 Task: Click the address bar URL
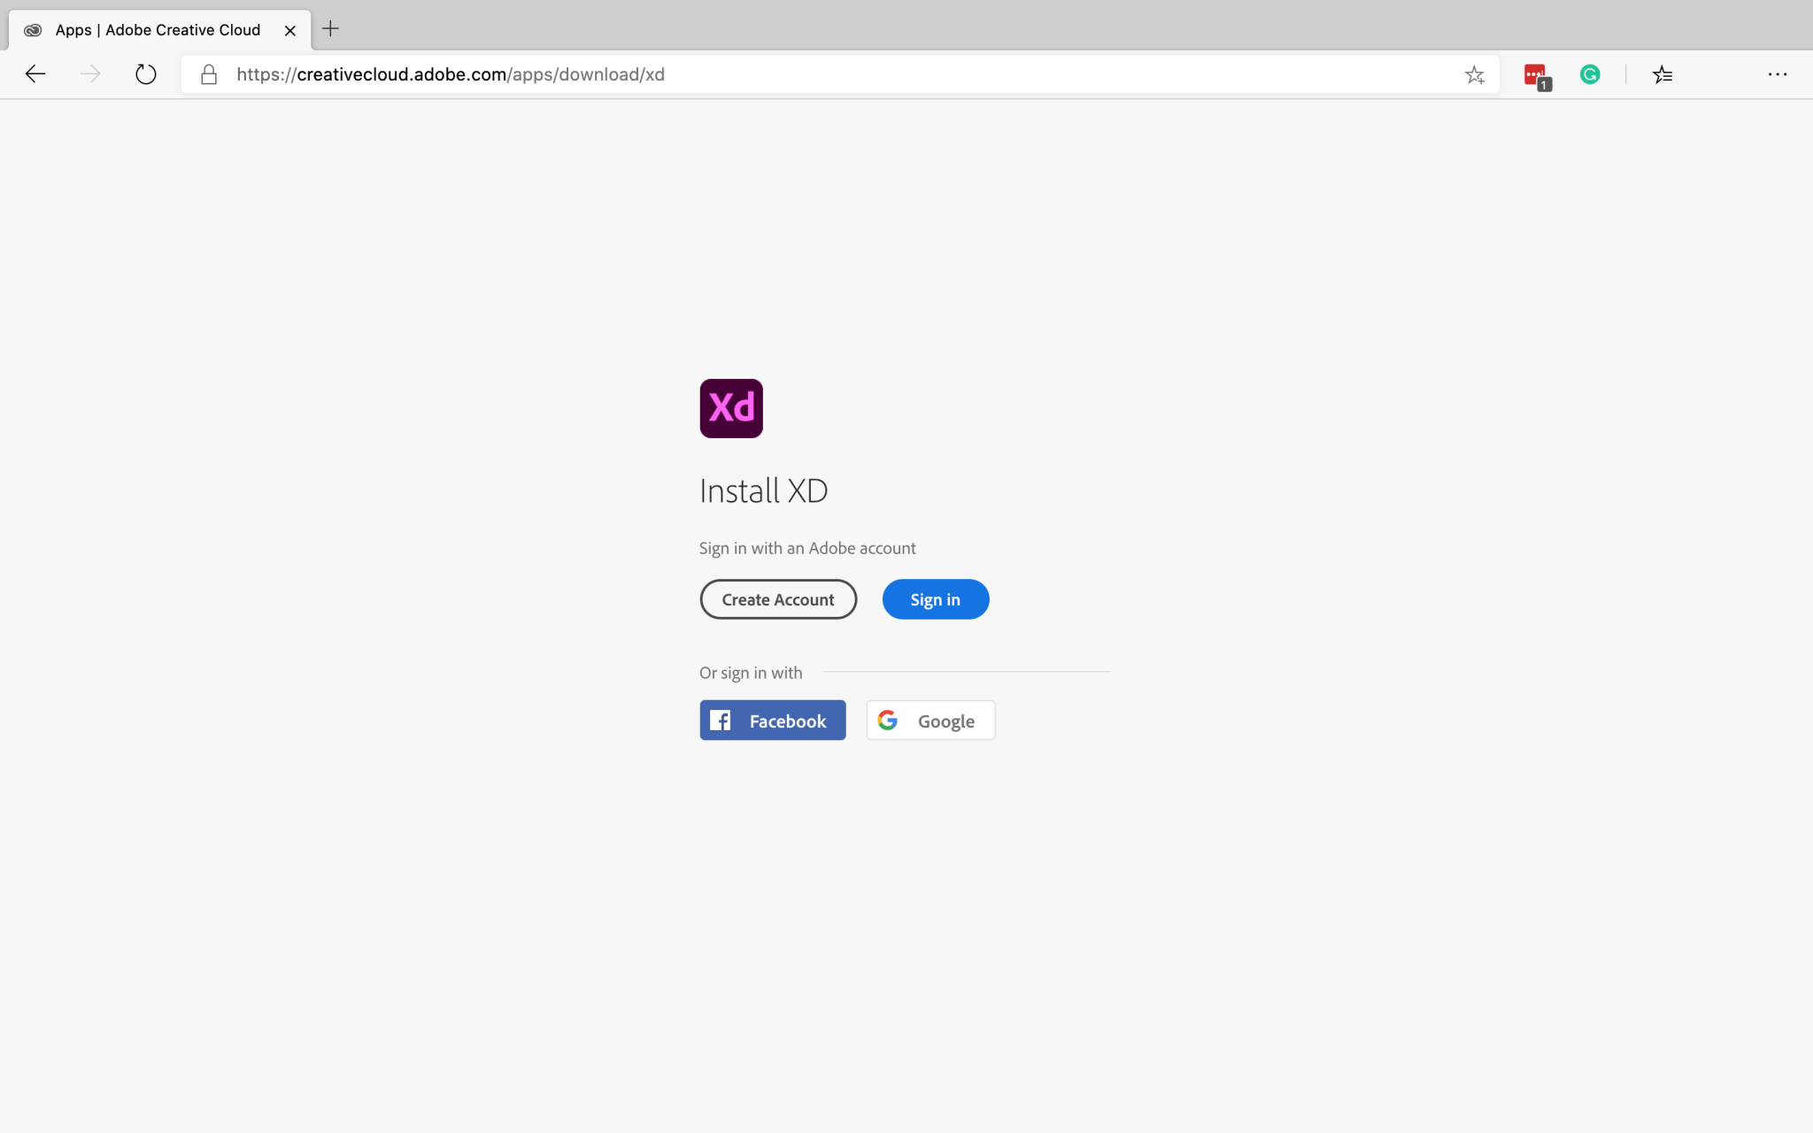tap(450, 74)
